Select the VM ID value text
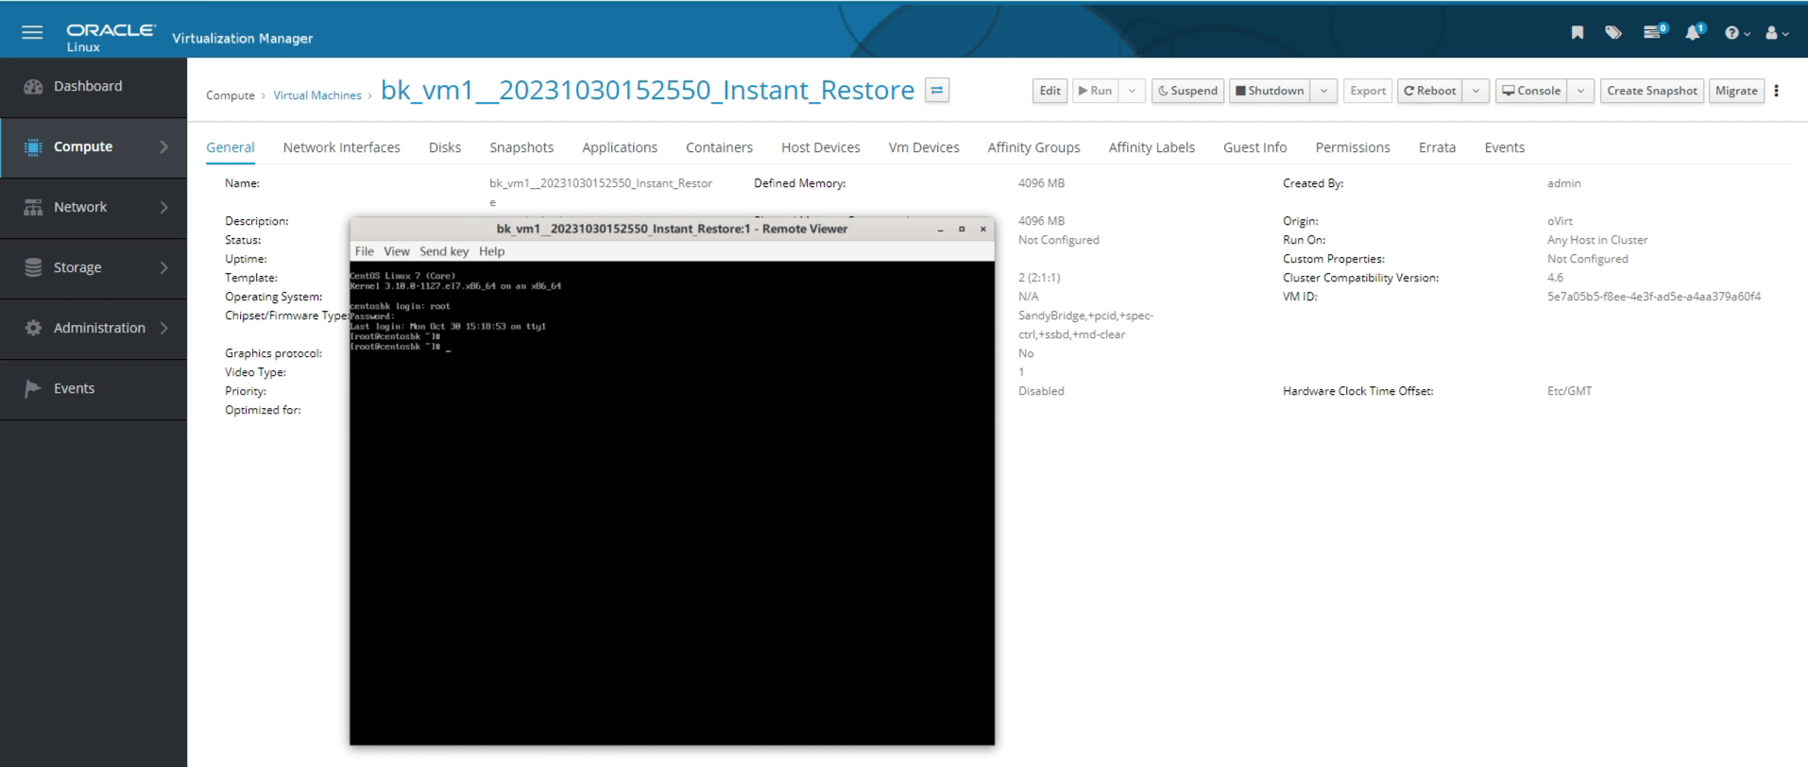The image size is (1808, 767). pyautogui.click(x=1653, y=297)
